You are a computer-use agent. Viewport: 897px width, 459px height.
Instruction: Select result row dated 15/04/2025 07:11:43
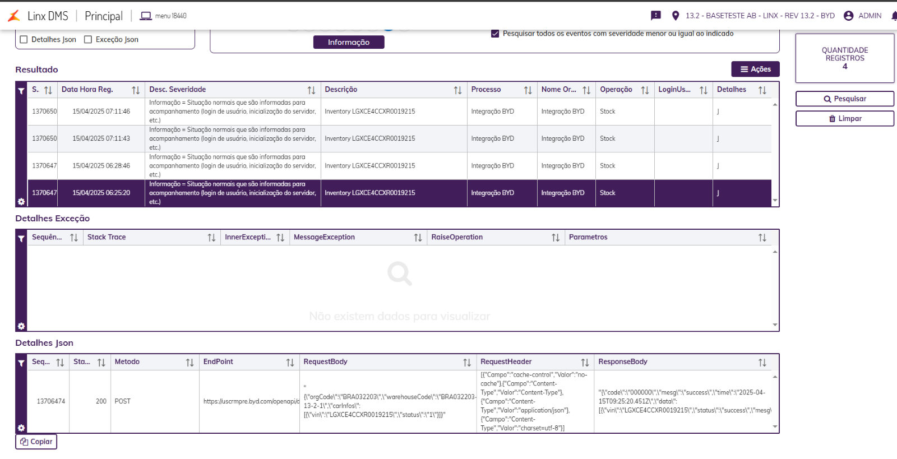coord(400,138)
